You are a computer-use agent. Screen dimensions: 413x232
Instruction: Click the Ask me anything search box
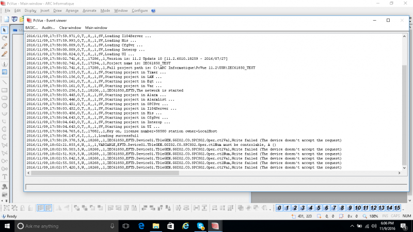pos(67,226)
